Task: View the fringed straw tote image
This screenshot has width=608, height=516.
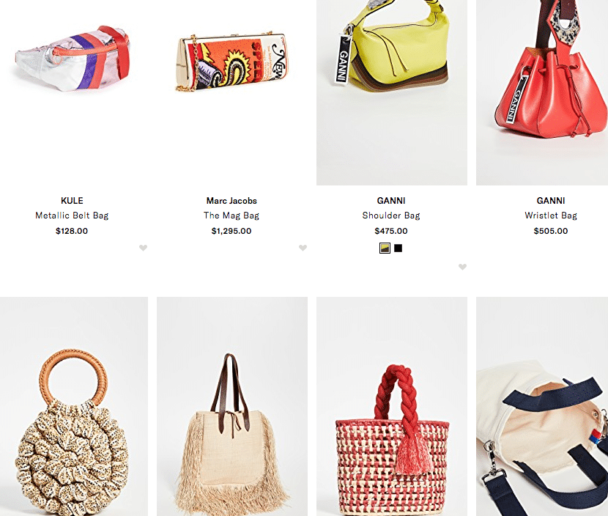Action: [x=232, y=407]
